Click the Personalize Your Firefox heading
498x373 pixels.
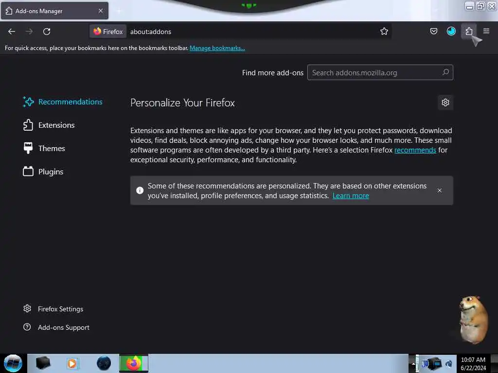[x=182, y=103]
